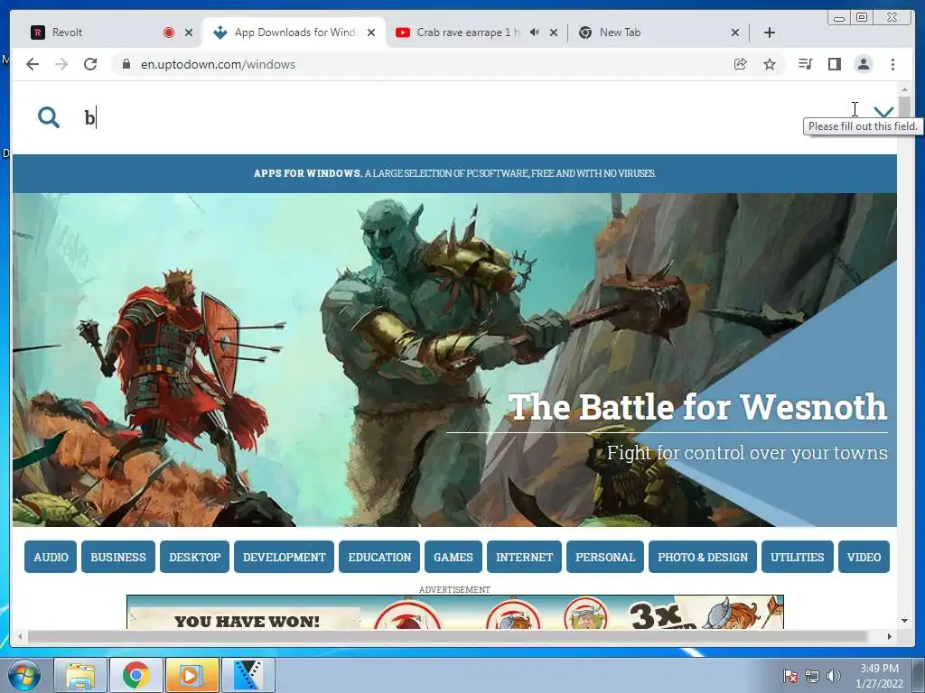This screenshot has height=693, width=925.
Task: Bookmark this page with the star icon
Action: [x=770, y=64]
